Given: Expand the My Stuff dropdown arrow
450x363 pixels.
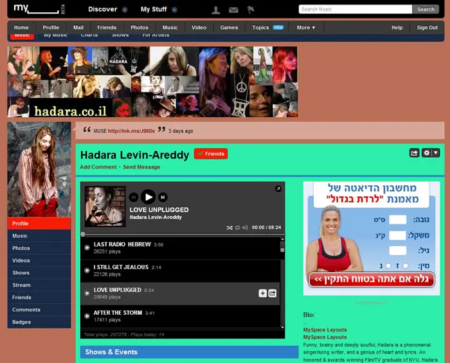Looking at the screenshot, I should click(174, 10).
